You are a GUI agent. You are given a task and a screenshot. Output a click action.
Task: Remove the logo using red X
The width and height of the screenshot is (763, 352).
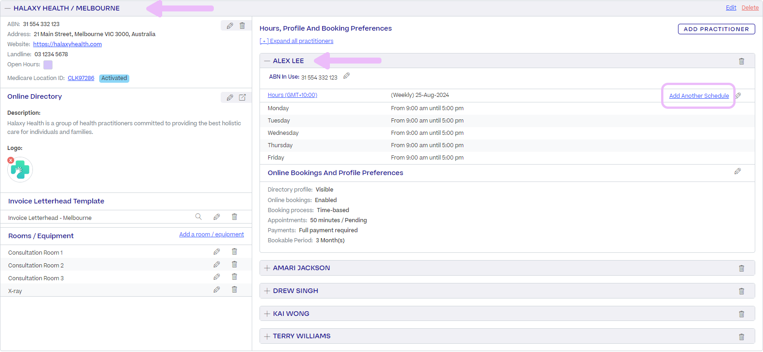tap(11, 160)
